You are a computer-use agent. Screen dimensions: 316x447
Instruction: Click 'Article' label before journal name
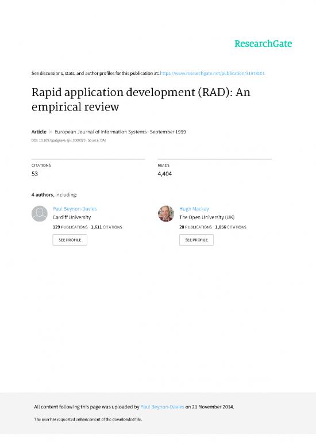(x=38, y=132)
